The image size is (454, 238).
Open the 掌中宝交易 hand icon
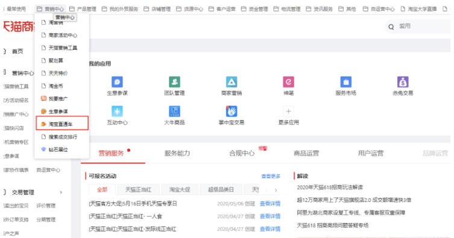point(232,111)
